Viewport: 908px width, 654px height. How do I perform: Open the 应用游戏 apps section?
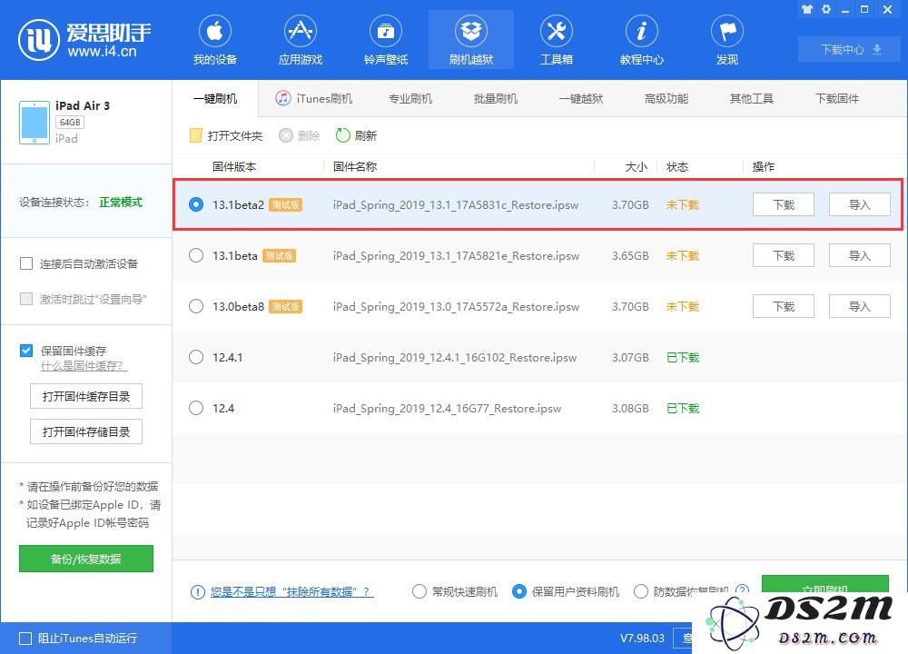(x=300, y=41)
